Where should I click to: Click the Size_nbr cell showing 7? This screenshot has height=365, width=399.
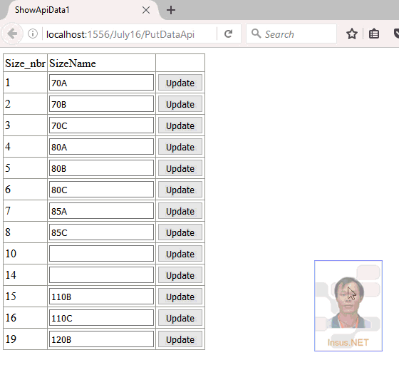tap(25, 211)
